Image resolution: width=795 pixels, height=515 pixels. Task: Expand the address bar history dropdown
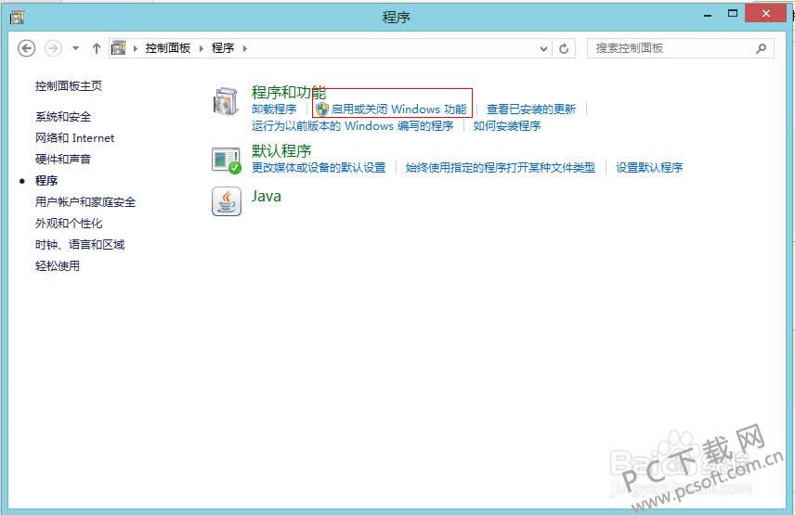tap(542, 48)
